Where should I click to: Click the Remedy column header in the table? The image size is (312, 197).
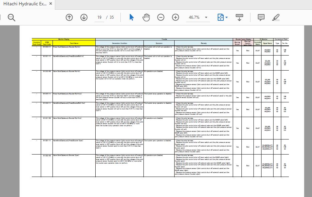coord(204,43)
